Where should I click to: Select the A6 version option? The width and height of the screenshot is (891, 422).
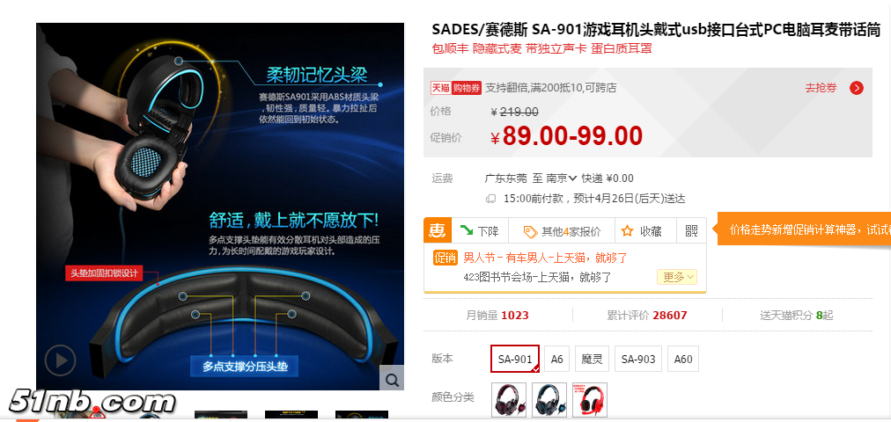556,359
